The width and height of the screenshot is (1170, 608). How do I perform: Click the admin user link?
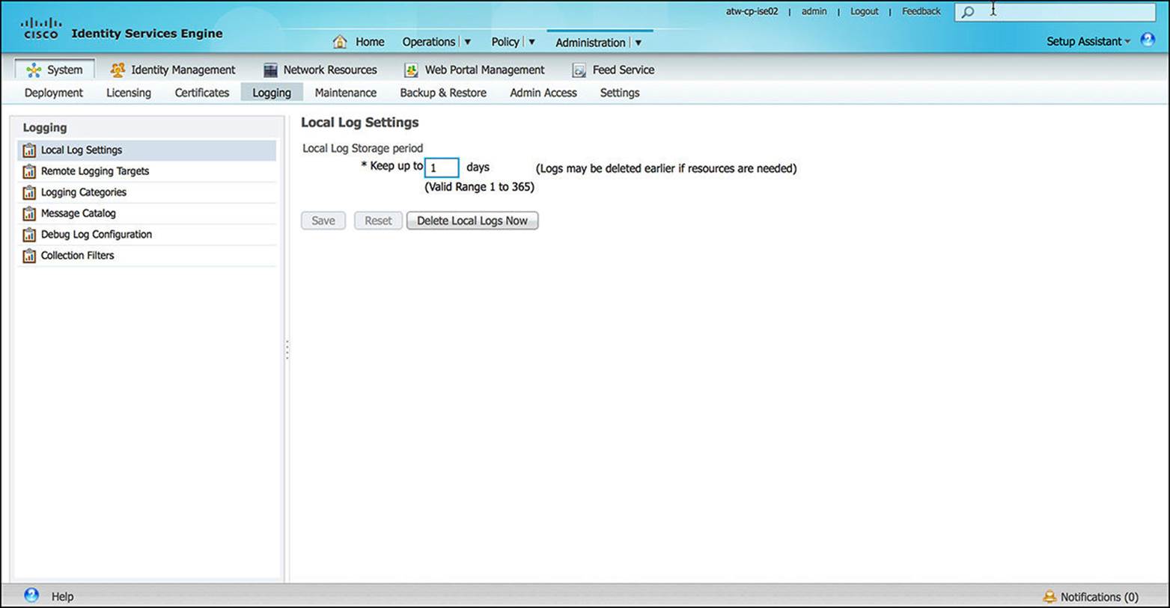tap(814, 11)
